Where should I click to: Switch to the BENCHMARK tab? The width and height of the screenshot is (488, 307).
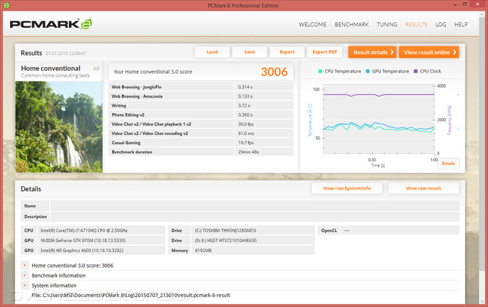tap(352, 24)
